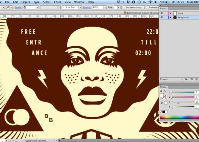Click Create New Layer icon
Screen dimensions: 199x142
[196, 79]
